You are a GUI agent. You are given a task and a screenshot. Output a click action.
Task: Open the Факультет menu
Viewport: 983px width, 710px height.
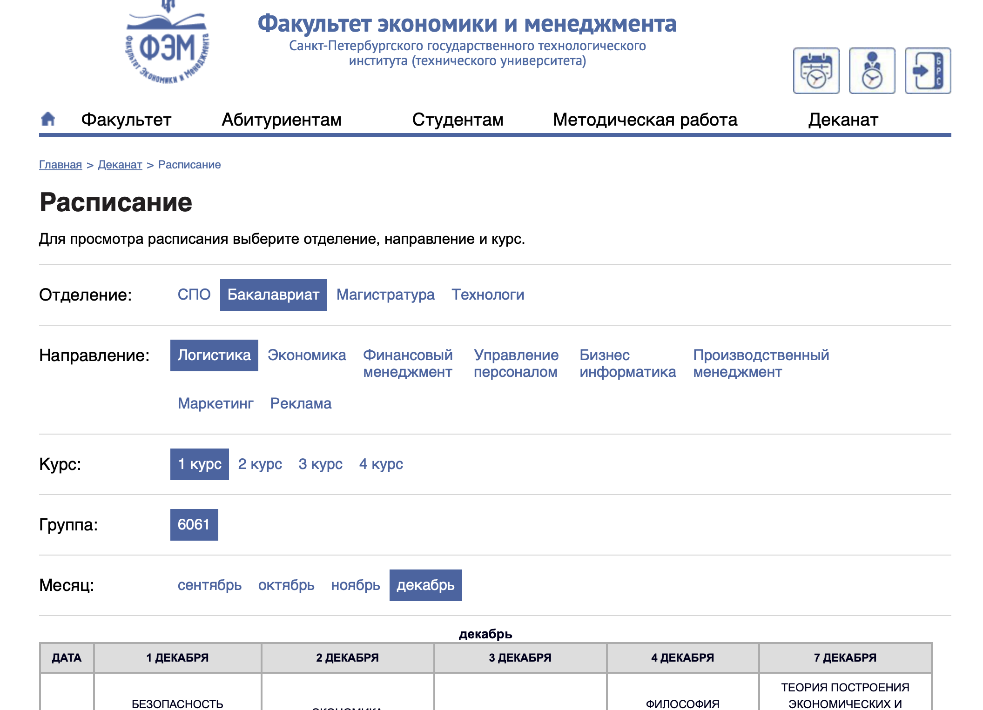[126, 120]
